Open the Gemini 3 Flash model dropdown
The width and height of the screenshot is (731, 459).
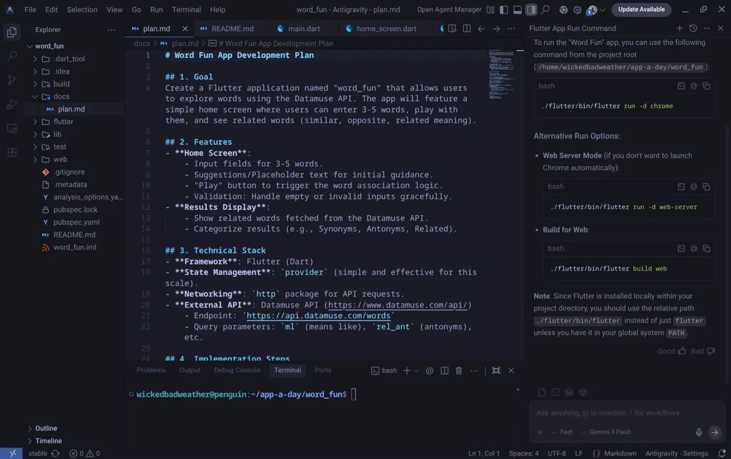click(609, 432)
